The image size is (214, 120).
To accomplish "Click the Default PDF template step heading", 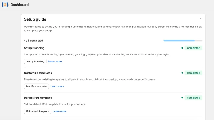I will [38, 98].
